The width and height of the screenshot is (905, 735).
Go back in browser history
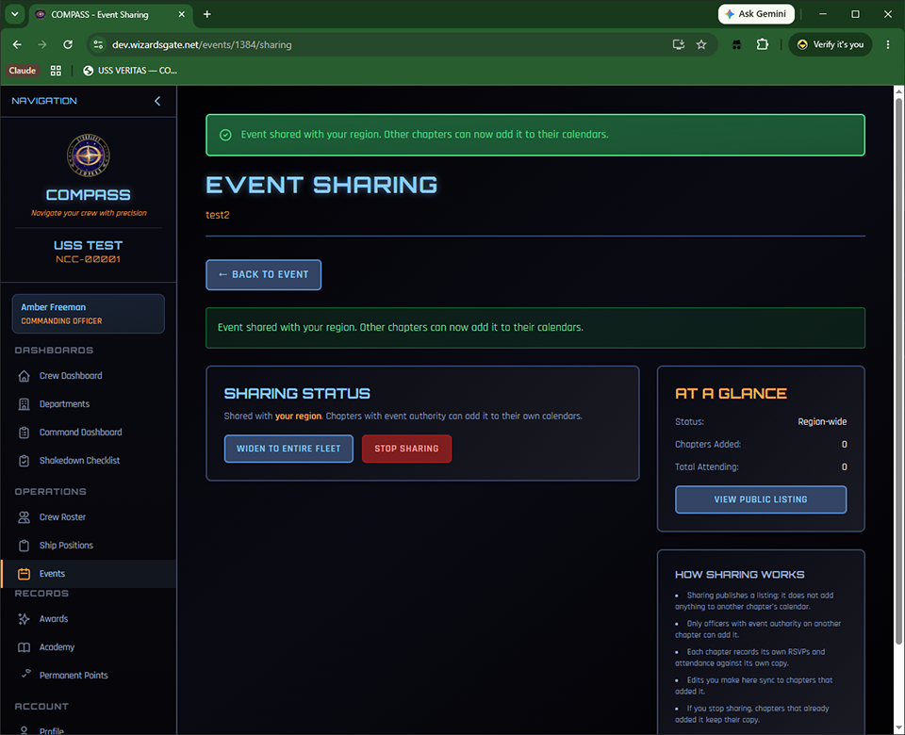tap(17, 44)
